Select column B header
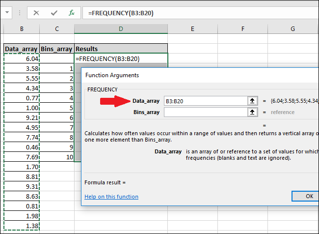319x234 pixels. click(x=22, y=29)
